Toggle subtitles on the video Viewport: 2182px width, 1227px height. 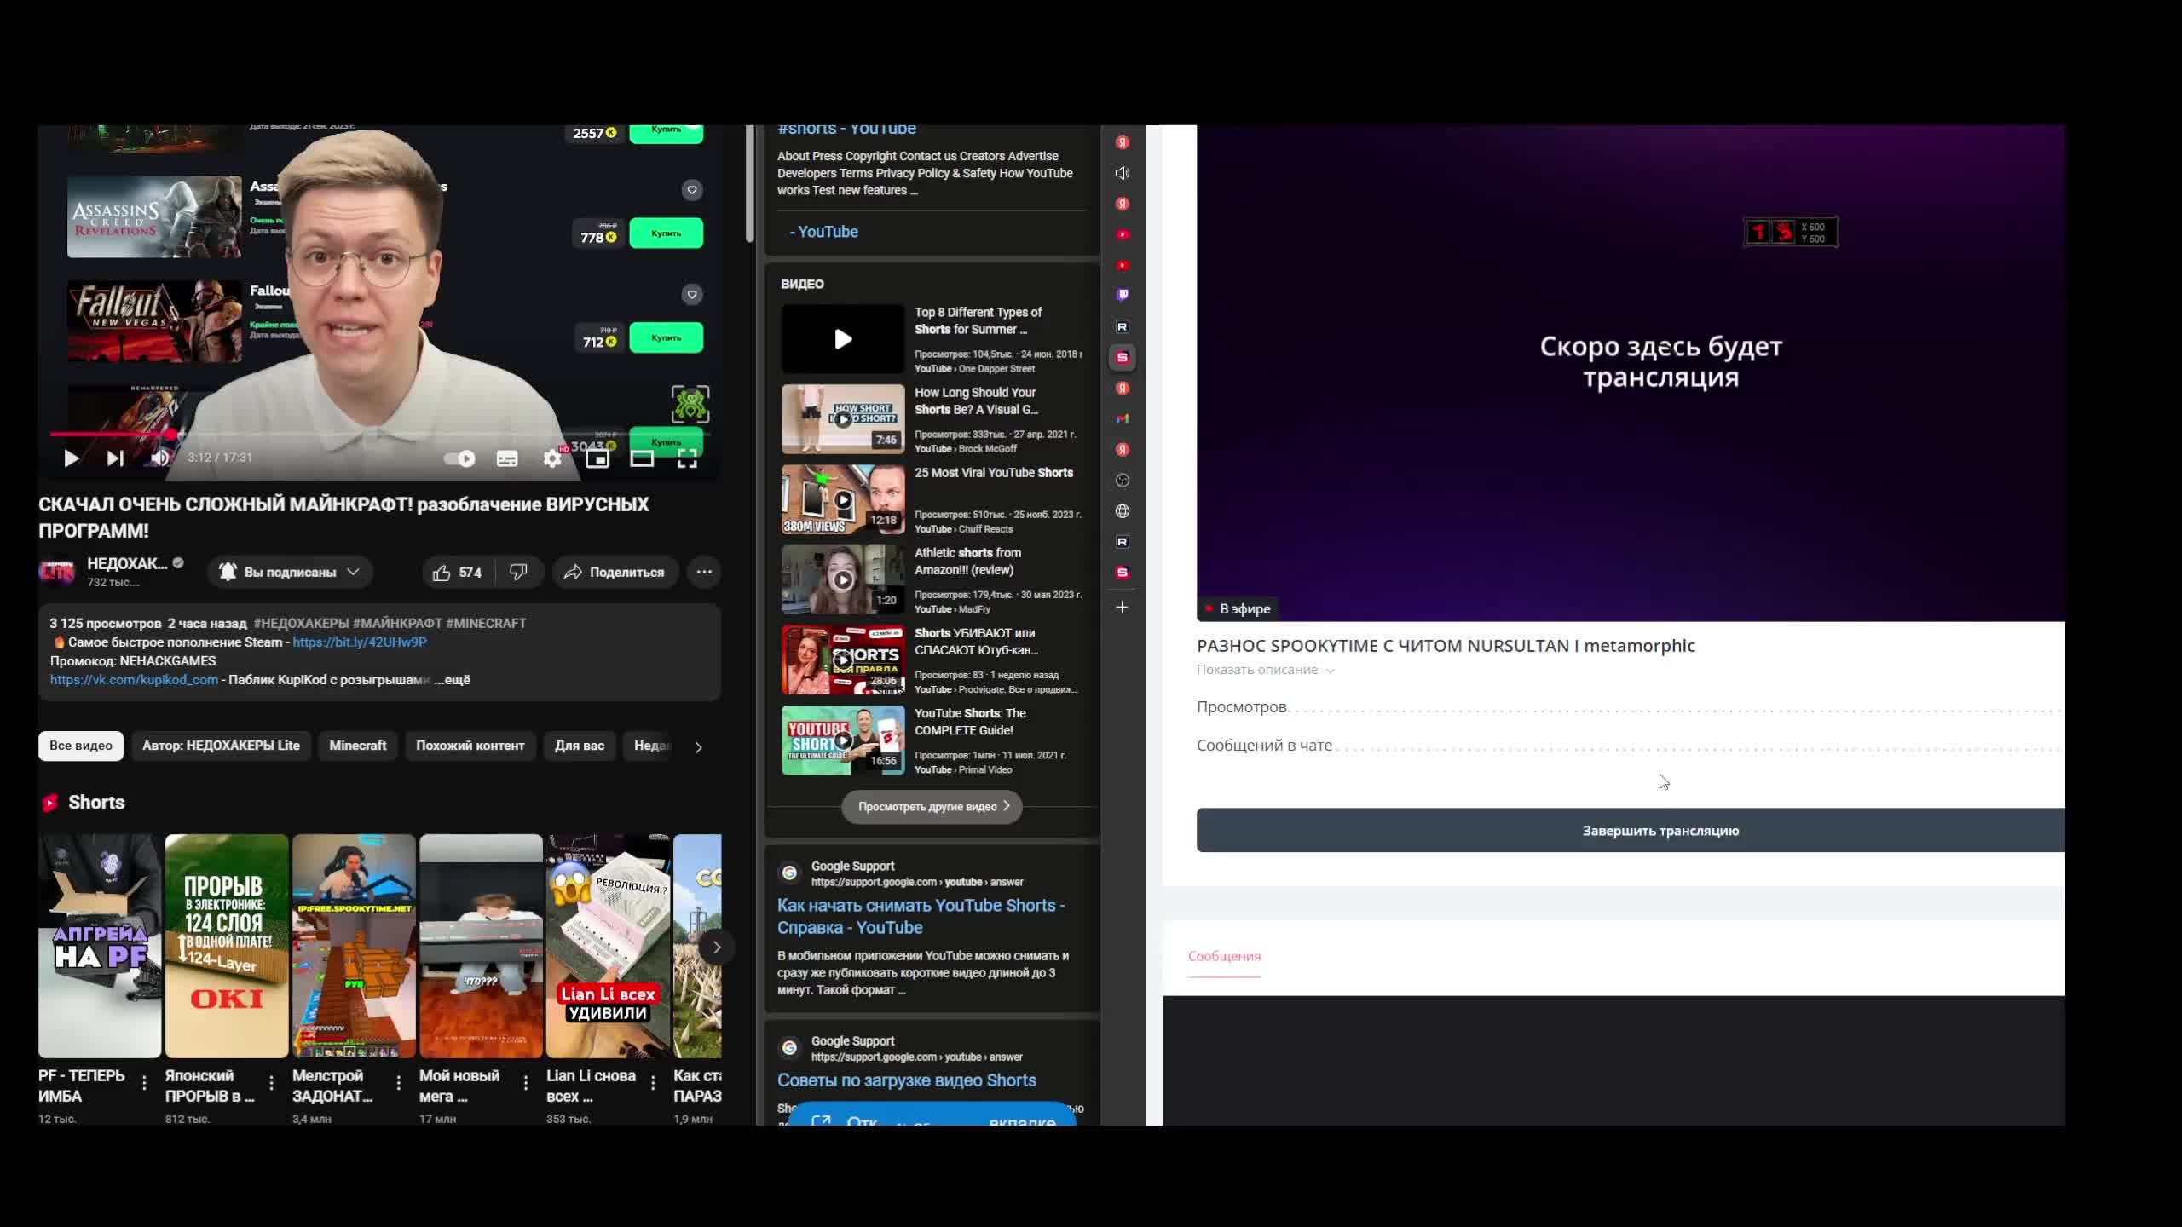click(507, 458)
